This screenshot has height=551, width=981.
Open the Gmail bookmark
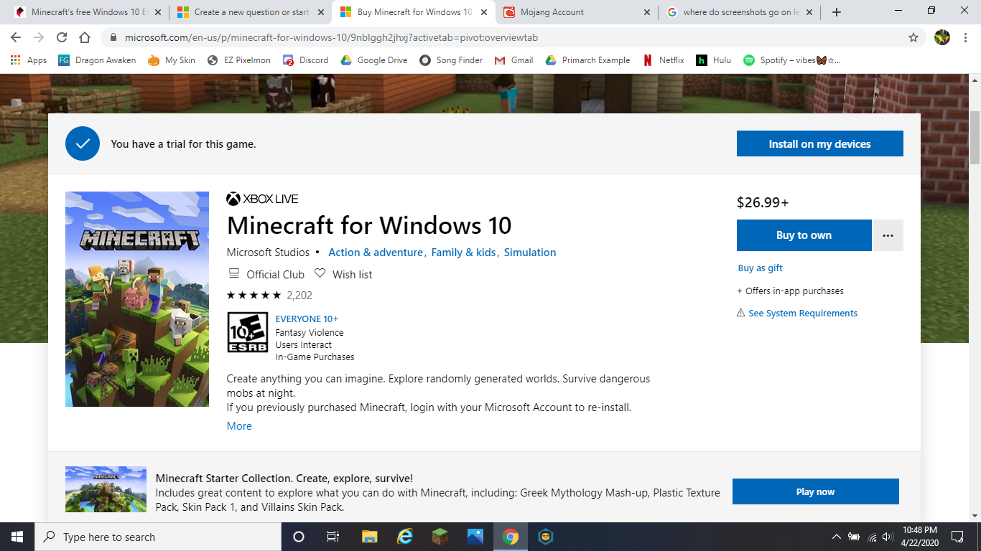[x=514, y=60]
